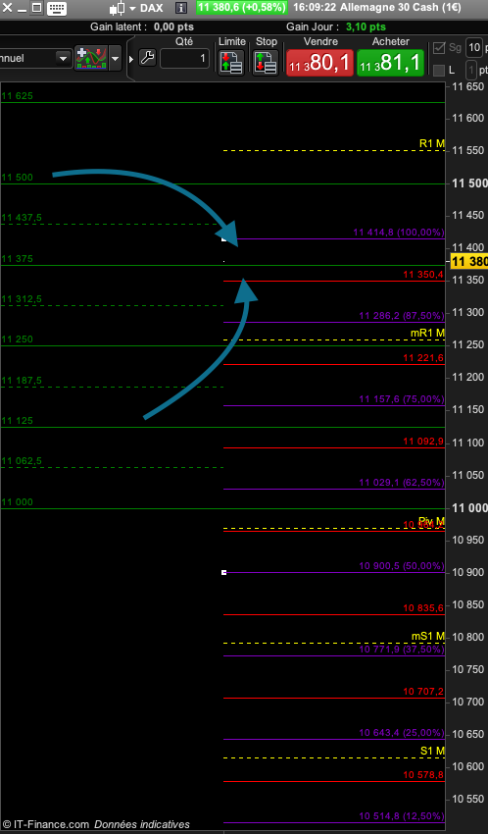Screen dimensions: 488x834
Task: Place a Limite order icon
Action: [x=231, y=62]
